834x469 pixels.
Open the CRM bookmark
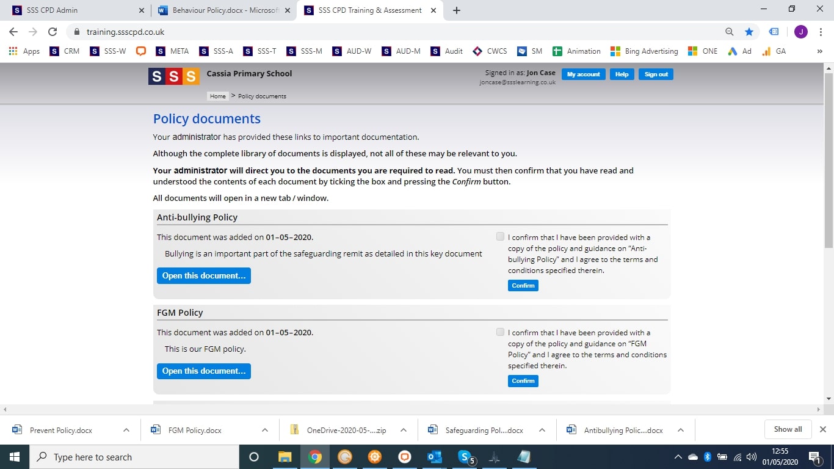coord(65,51)
